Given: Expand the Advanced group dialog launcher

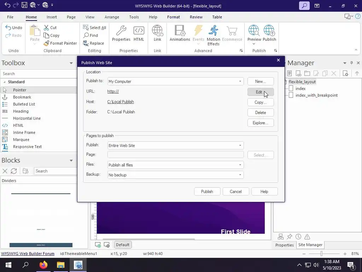Looking at the screenshot, I should coord(241,51).
